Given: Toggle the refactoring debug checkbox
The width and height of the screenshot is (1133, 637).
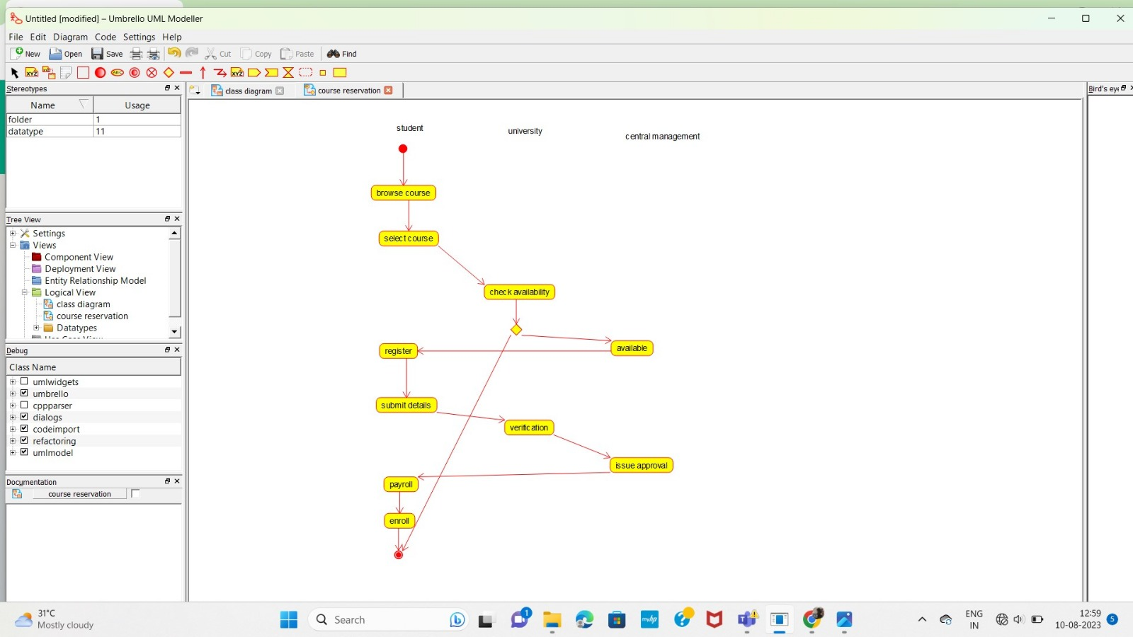Looking at the screenshot, I should tap(24, 441).
